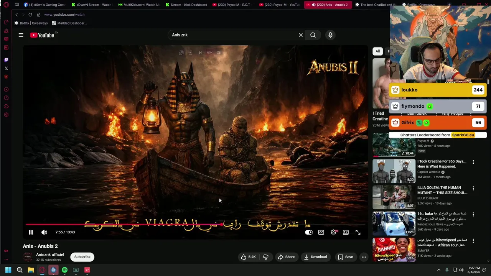Open options for the iShowSpeed video
This screenshot has height=276, width=491.
click(x=473, y=241)
